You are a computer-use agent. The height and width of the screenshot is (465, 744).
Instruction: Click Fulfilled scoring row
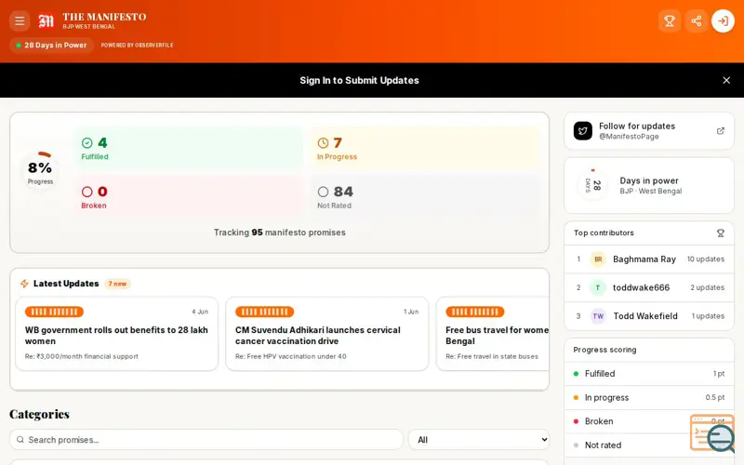point(648,374)
